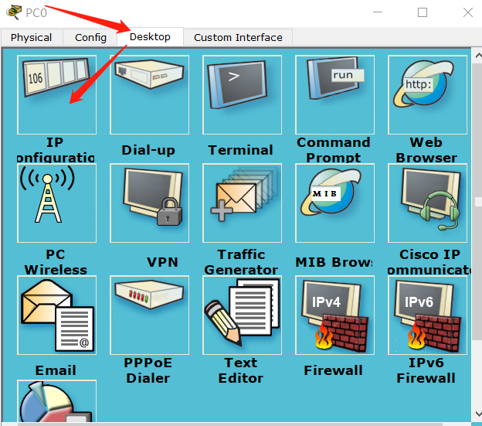Open the pie chart app icon
Screen dimensions: 482x426
(57, 400)
